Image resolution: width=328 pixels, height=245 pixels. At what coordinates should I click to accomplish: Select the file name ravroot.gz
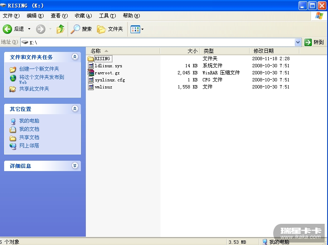[x=107, y=73]
